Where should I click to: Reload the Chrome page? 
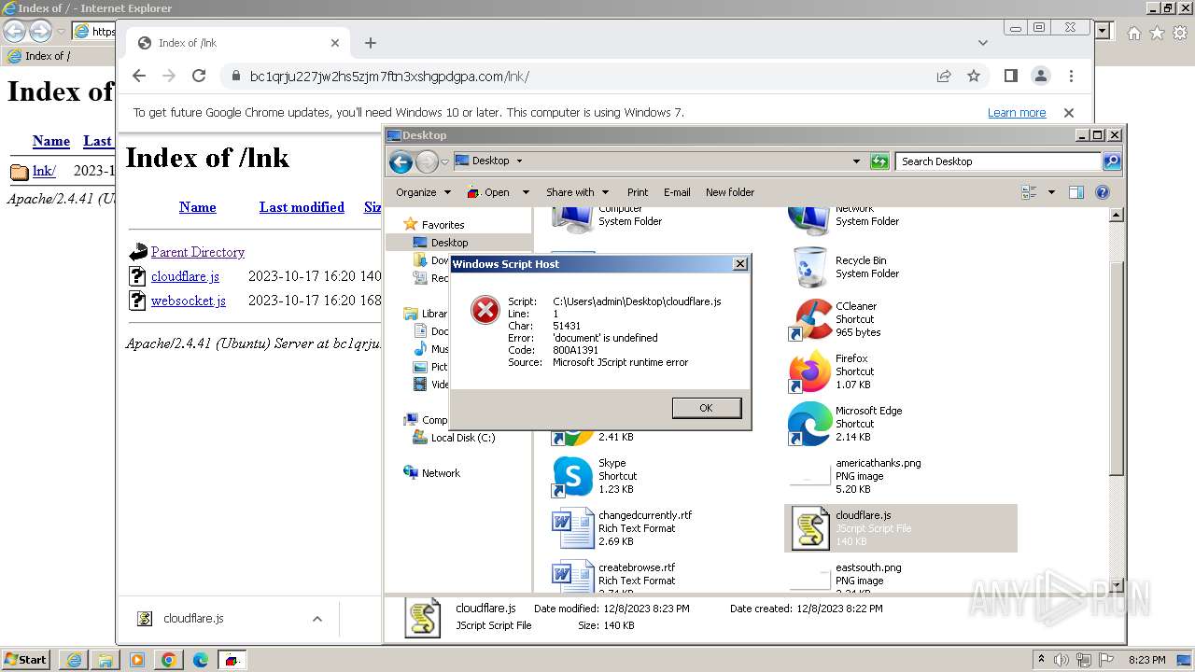[x=199, y=77]
